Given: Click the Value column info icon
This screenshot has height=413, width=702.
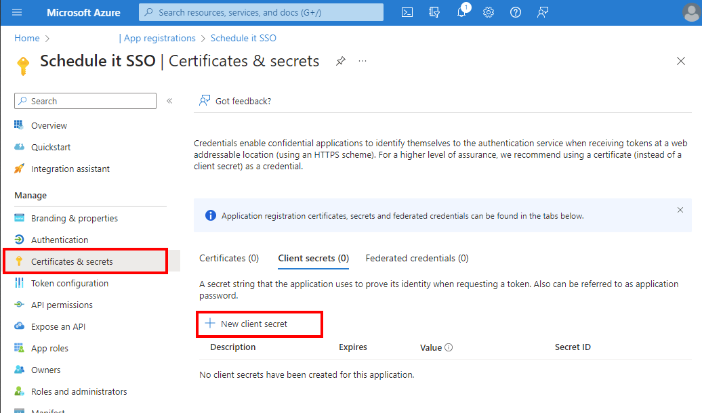Looking at the screenshot, I should (449, 347).
